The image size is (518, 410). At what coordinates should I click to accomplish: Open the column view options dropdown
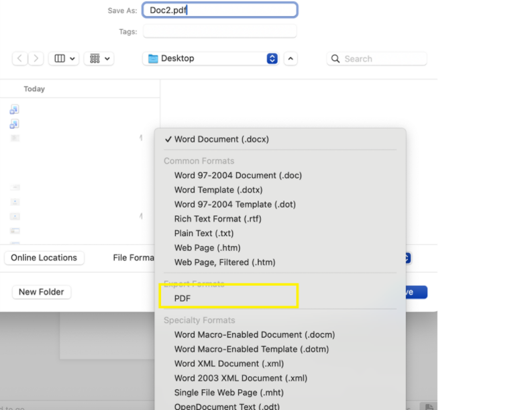64,59
